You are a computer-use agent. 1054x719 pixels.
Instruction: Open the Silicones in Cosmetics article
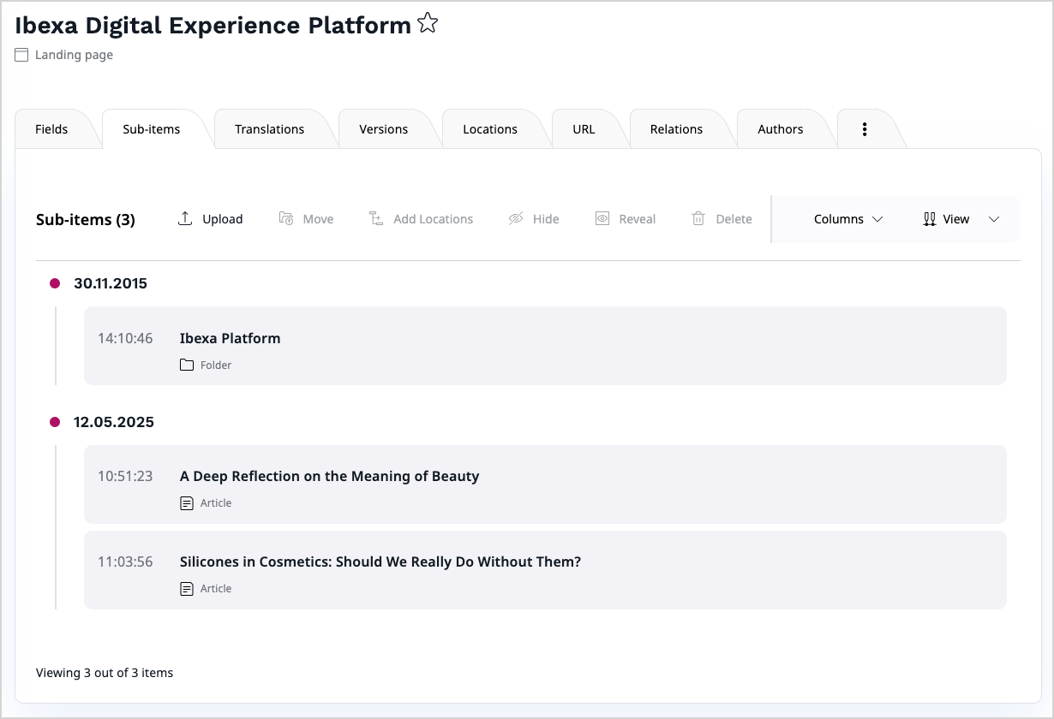pyautogui.click(x=380, y=562)
